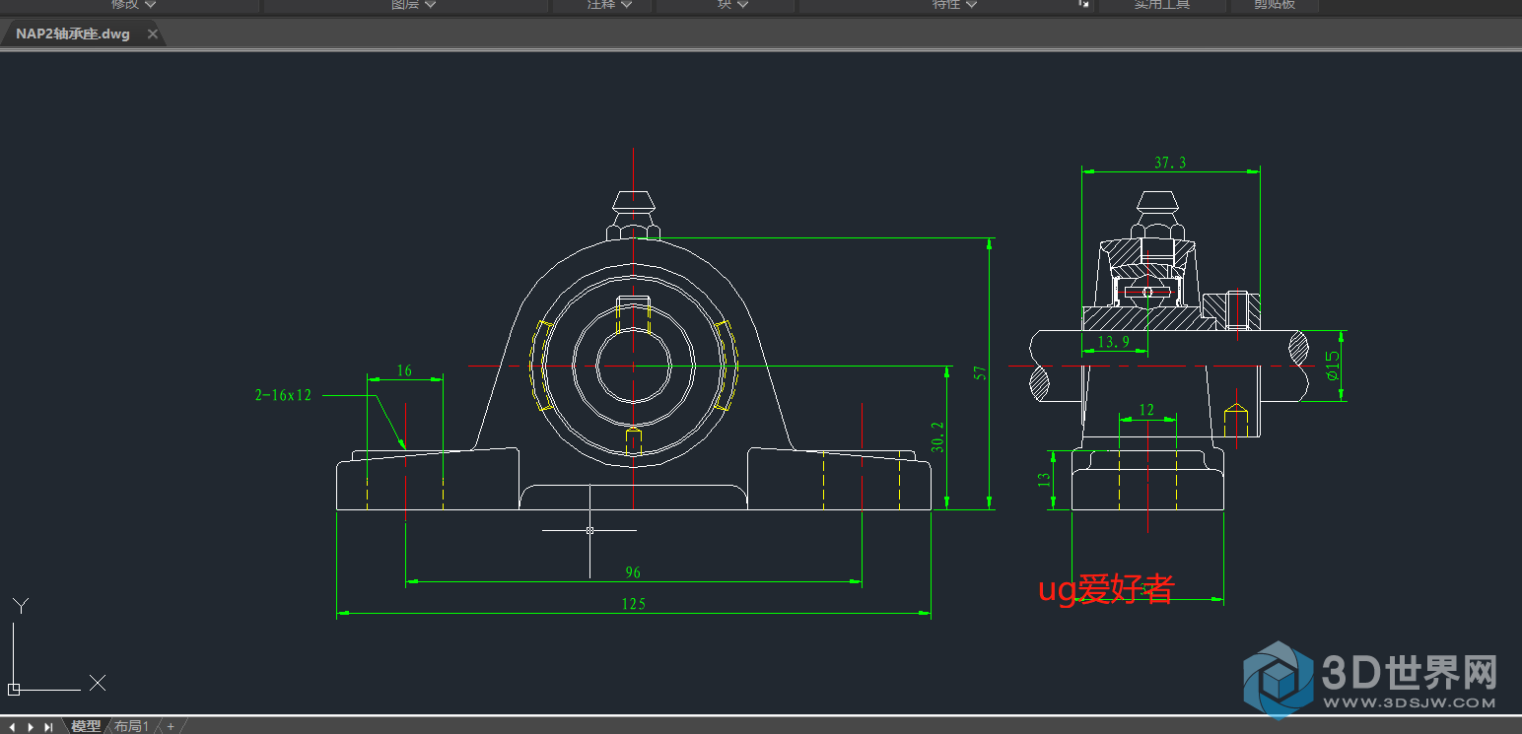Expand the 注释 ribbon panel

(x=608, y=5)
